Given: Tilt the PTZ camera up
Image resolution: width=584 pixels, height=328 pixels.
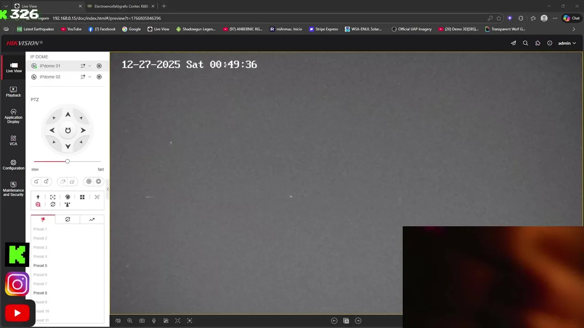Looking at the screenshot, I should click(68, 115).
